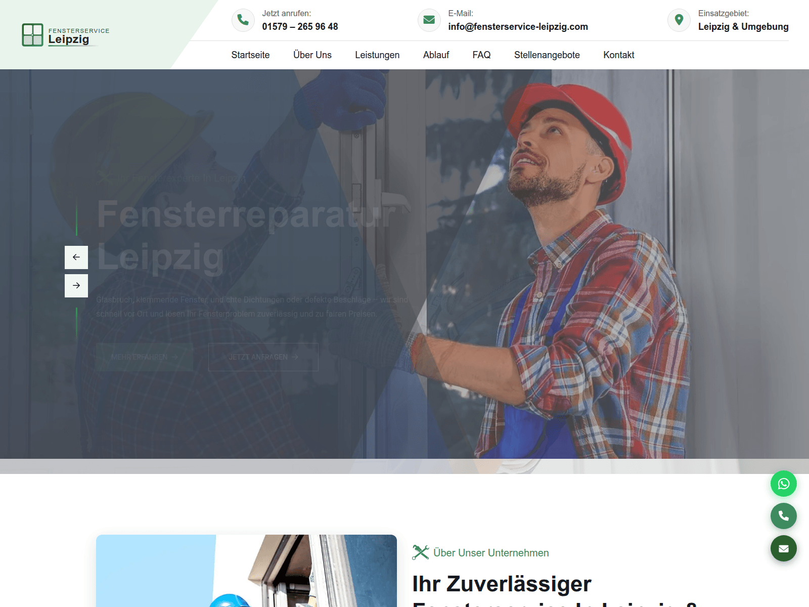Open the Startseite menu item
This screenshot has height=607, width=809.
[x=250, y=55]
